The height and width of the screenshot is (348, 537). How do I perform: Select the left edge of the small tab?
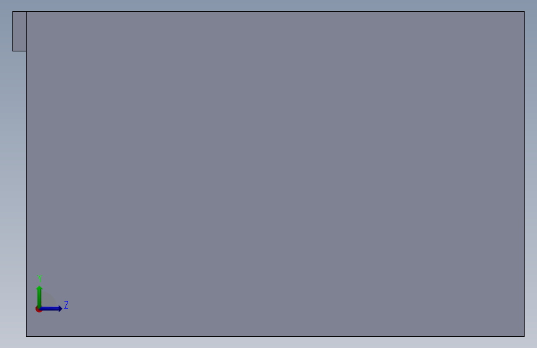point(12,31)
